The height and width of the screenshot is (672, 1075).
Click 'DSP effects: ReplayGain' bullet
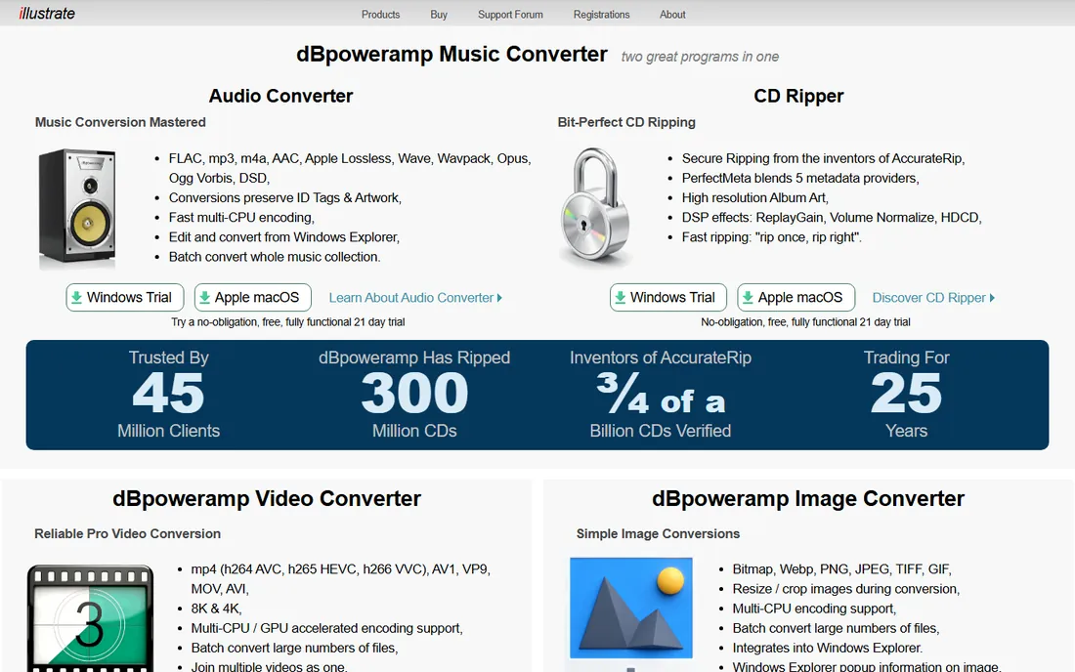(x=832, y=217)
